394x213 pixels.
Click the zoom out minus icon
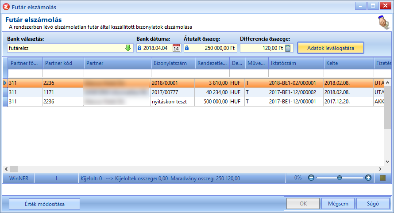point(311,178)
